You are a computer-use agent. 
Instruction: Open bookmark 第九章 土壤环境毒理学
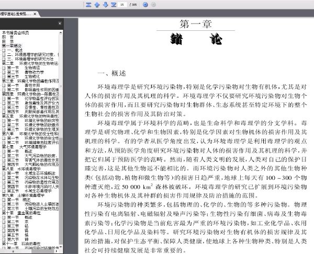pos(23,195)
